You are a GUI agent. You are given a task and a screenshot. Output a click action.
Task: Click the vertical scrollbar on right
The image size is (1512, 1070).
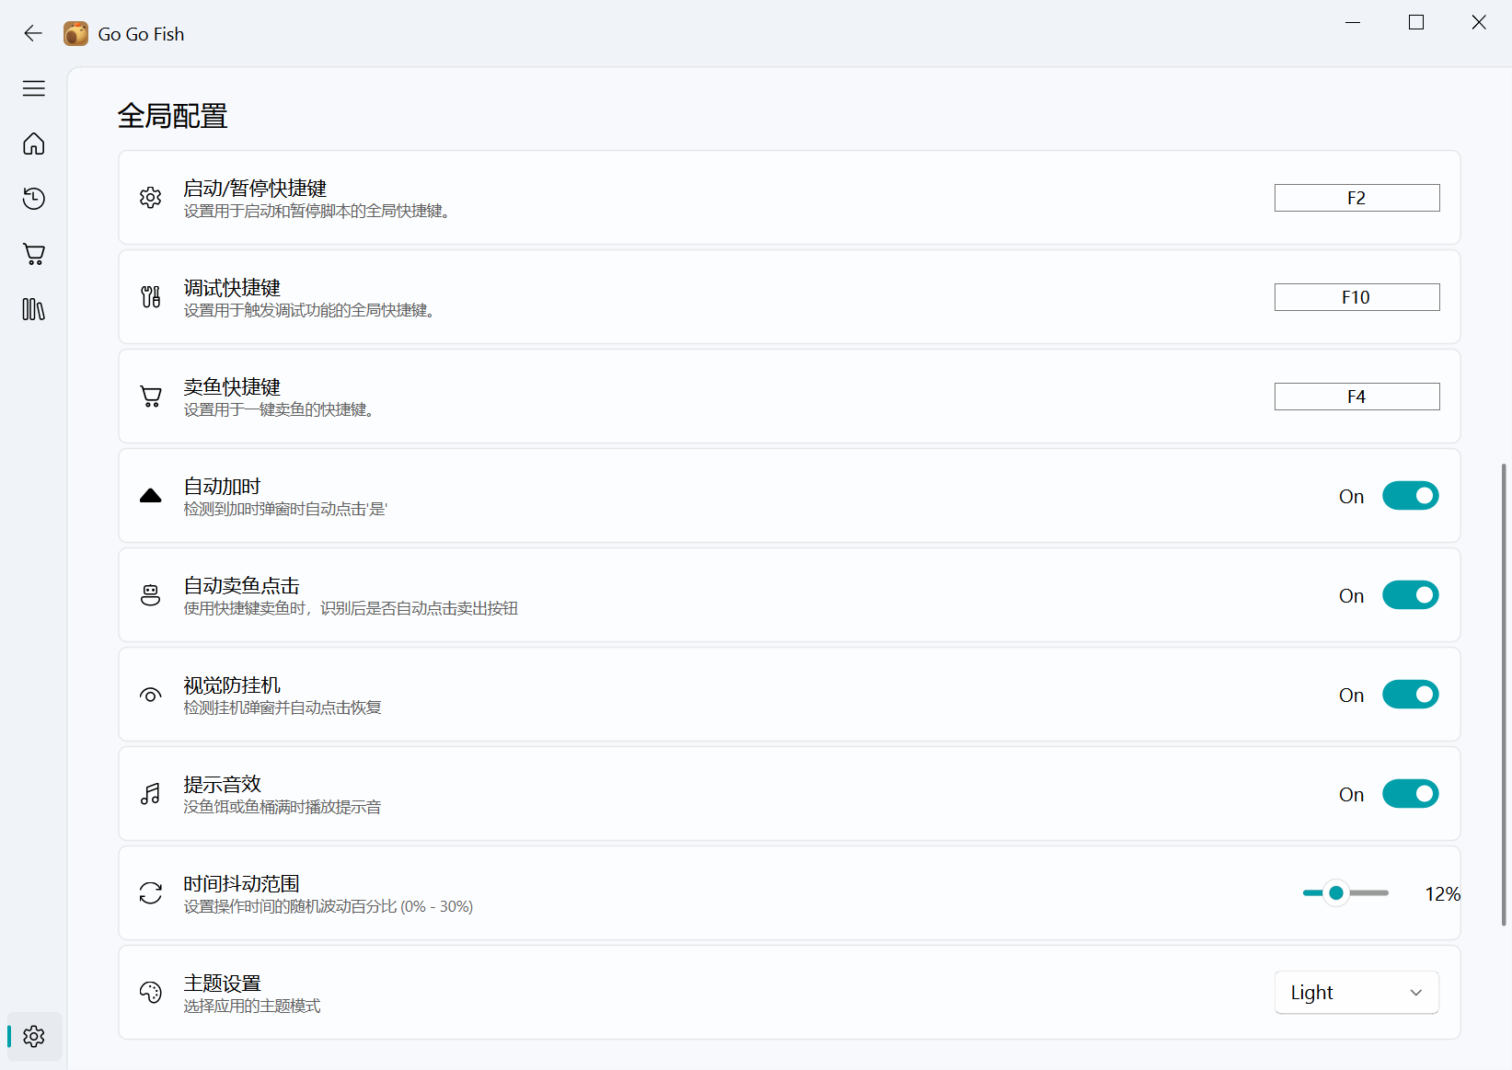click(1504, 695)
